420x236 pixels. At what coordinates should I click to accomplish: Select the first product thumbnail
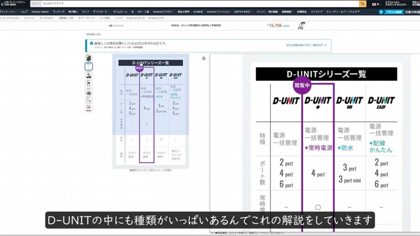tap(89, 58)
